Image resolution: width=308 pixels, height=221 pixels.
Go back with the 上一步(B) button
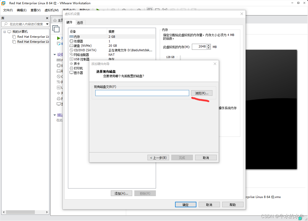tap(158, 158)
